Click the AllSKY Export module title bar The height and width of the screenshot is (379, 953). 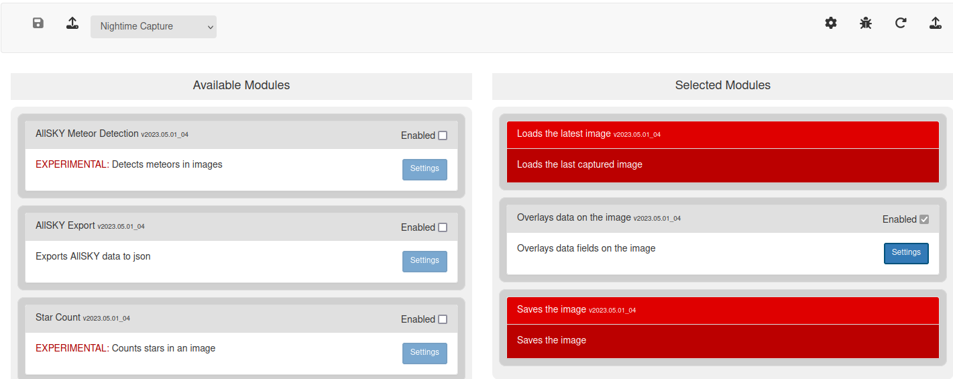pos(241,227)
